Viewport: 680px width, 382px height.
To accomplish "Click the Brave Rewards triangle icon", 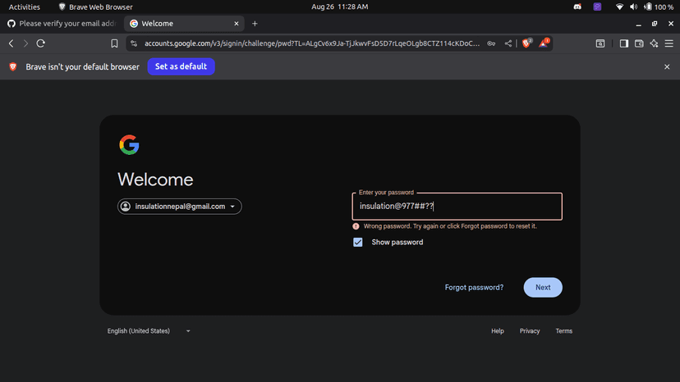I will (x=544, y=43).
